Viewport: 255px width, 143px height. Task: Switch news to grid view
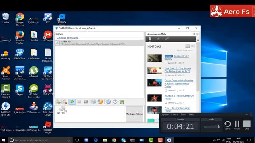[x=188, y=46]
